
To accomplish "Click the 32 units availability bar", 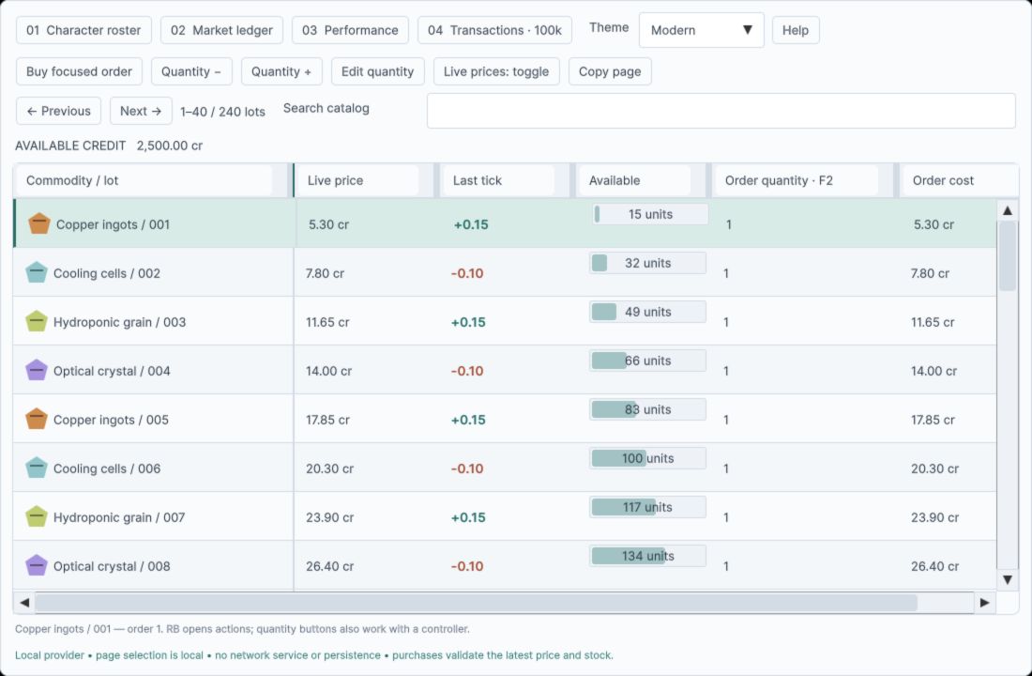I will coord(647,263).
